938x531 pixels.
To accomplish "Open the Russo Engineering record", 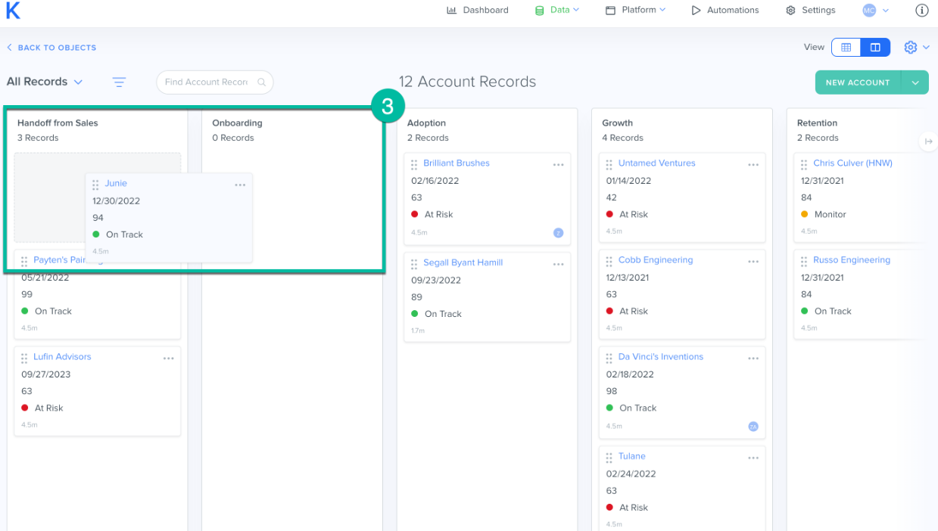I will click(852, 259).
